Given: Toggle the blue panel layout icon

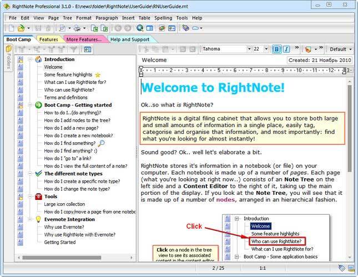Looking at the screenshot, I should pos(149,28).
